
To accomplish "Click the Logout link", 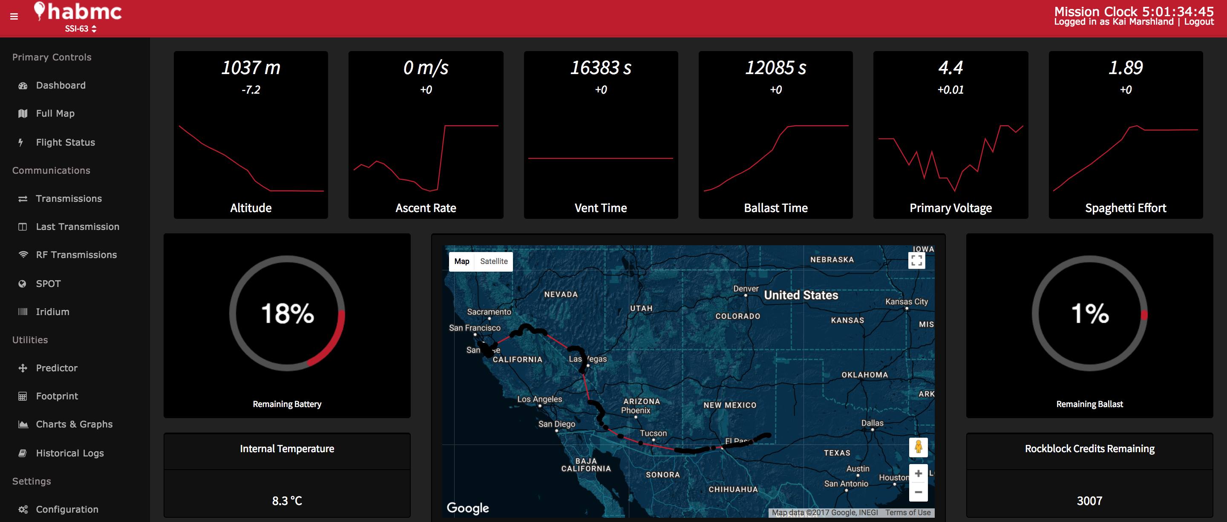I will (x=1198, y=22).
